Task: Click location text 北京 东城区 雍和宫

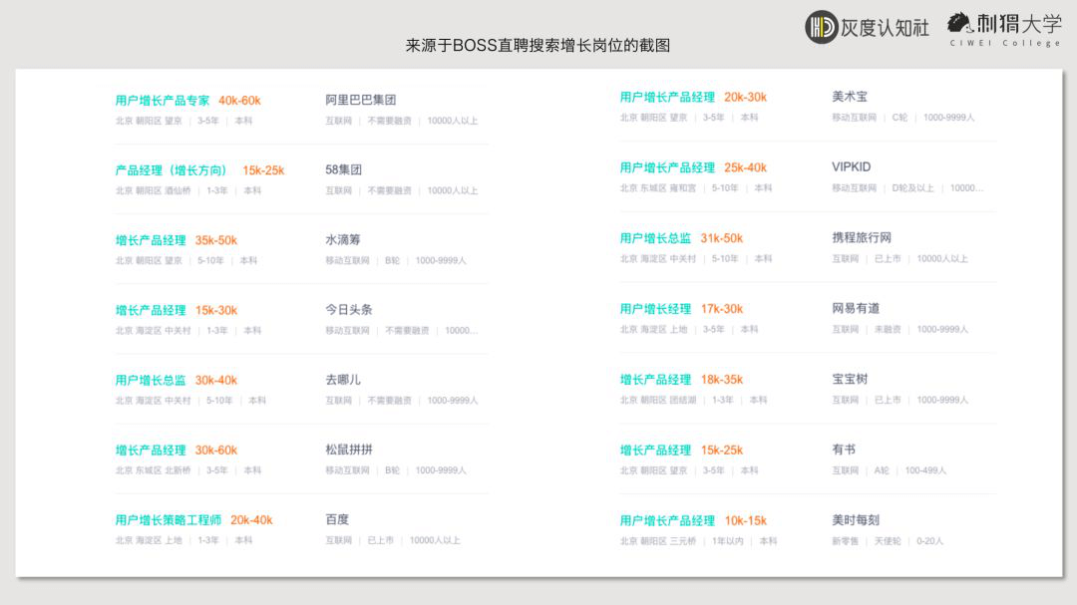Action: coord(658,188)
